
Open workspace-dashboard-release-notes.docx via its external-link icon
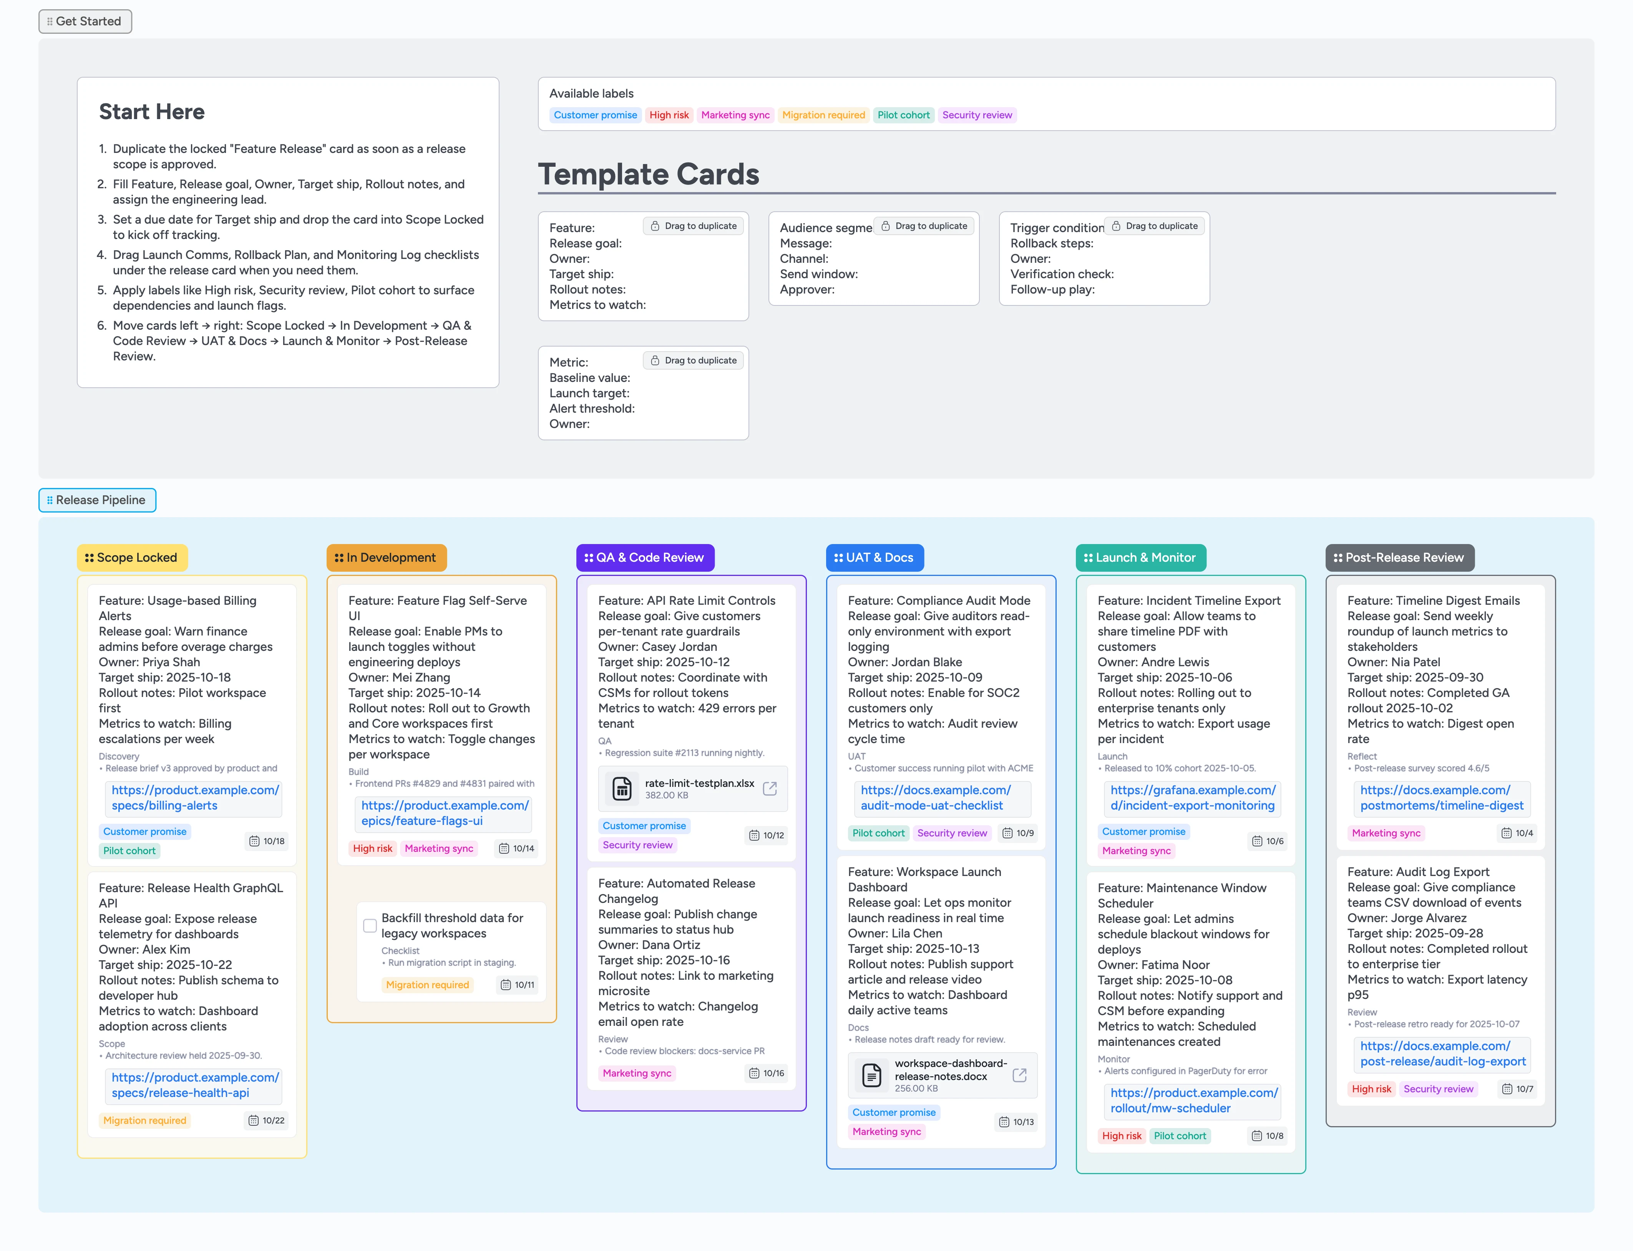(x=1019, y=1075)
